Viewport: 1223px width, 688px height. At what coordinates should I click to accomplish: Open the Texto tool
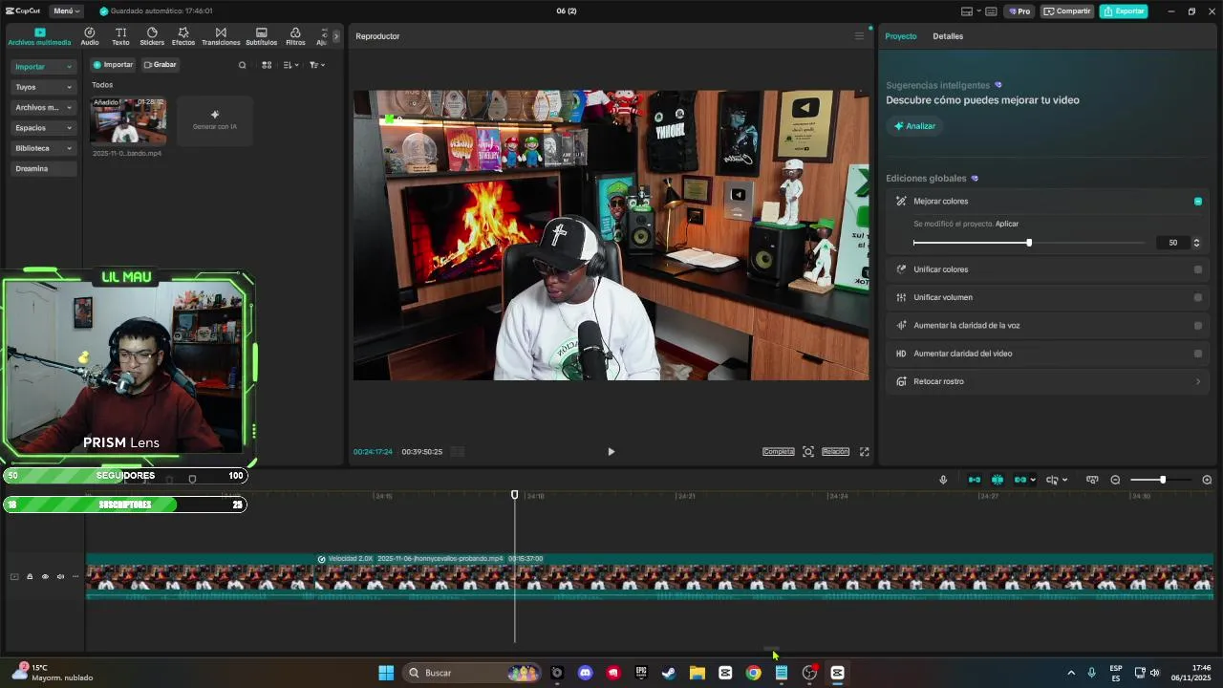tap(120, 36)
